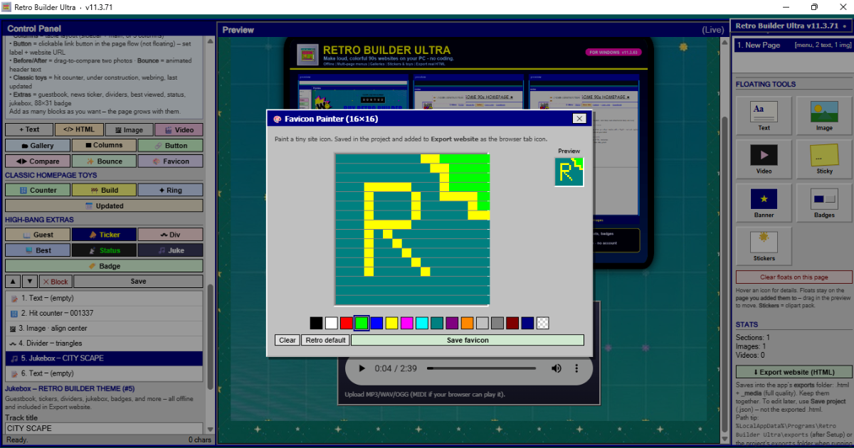This screenshot has width=854, height=448.
Task: Pick the white color swatch
Action: pos(331,323)
